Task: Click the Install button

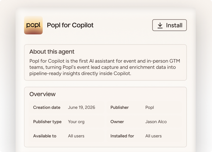Action: (169, 25)
